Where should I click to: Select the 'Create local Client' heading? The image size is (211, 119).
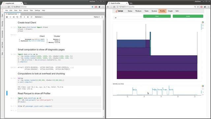pos(27,22)
